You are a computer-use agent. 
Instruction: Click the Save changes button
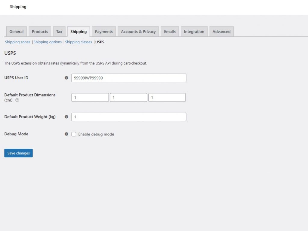tap(18, 153)
